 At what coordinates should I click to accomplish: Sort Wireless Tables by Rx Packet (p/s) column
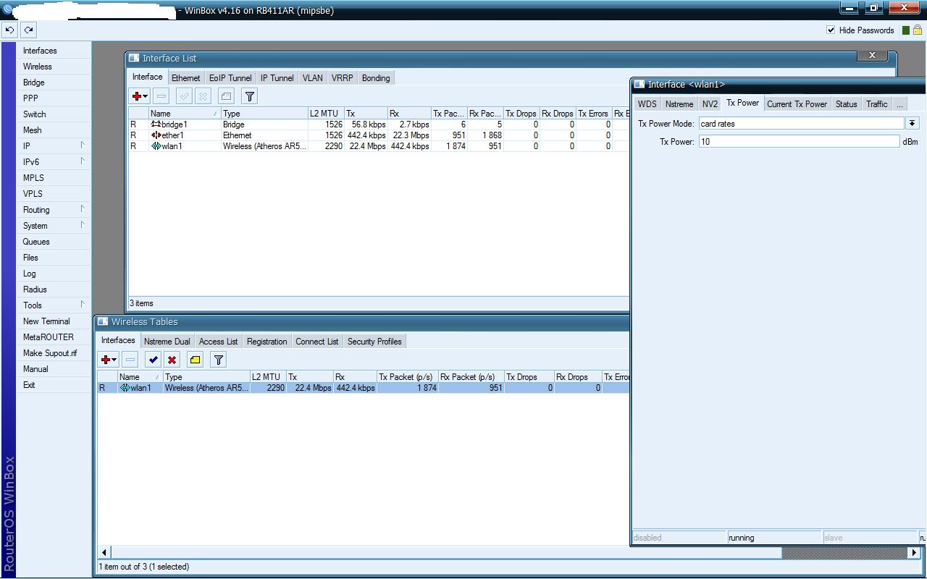click(x=471, y=377)
